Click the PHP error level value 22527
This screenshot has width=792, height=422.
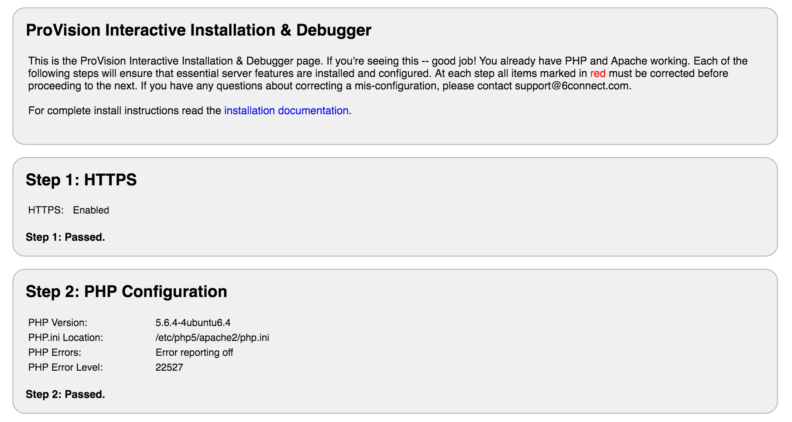(x=169, y=367)
